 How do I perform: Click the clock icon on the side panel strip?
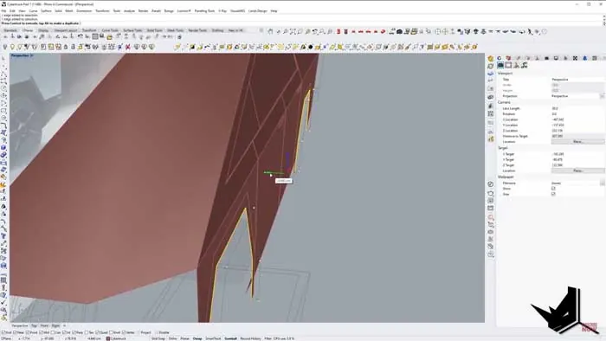click(491, 184)
